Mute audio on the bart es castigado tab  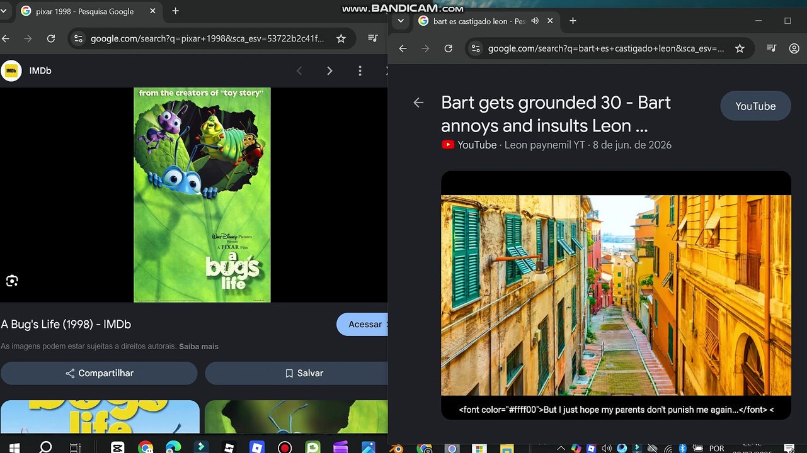point(535,21)
